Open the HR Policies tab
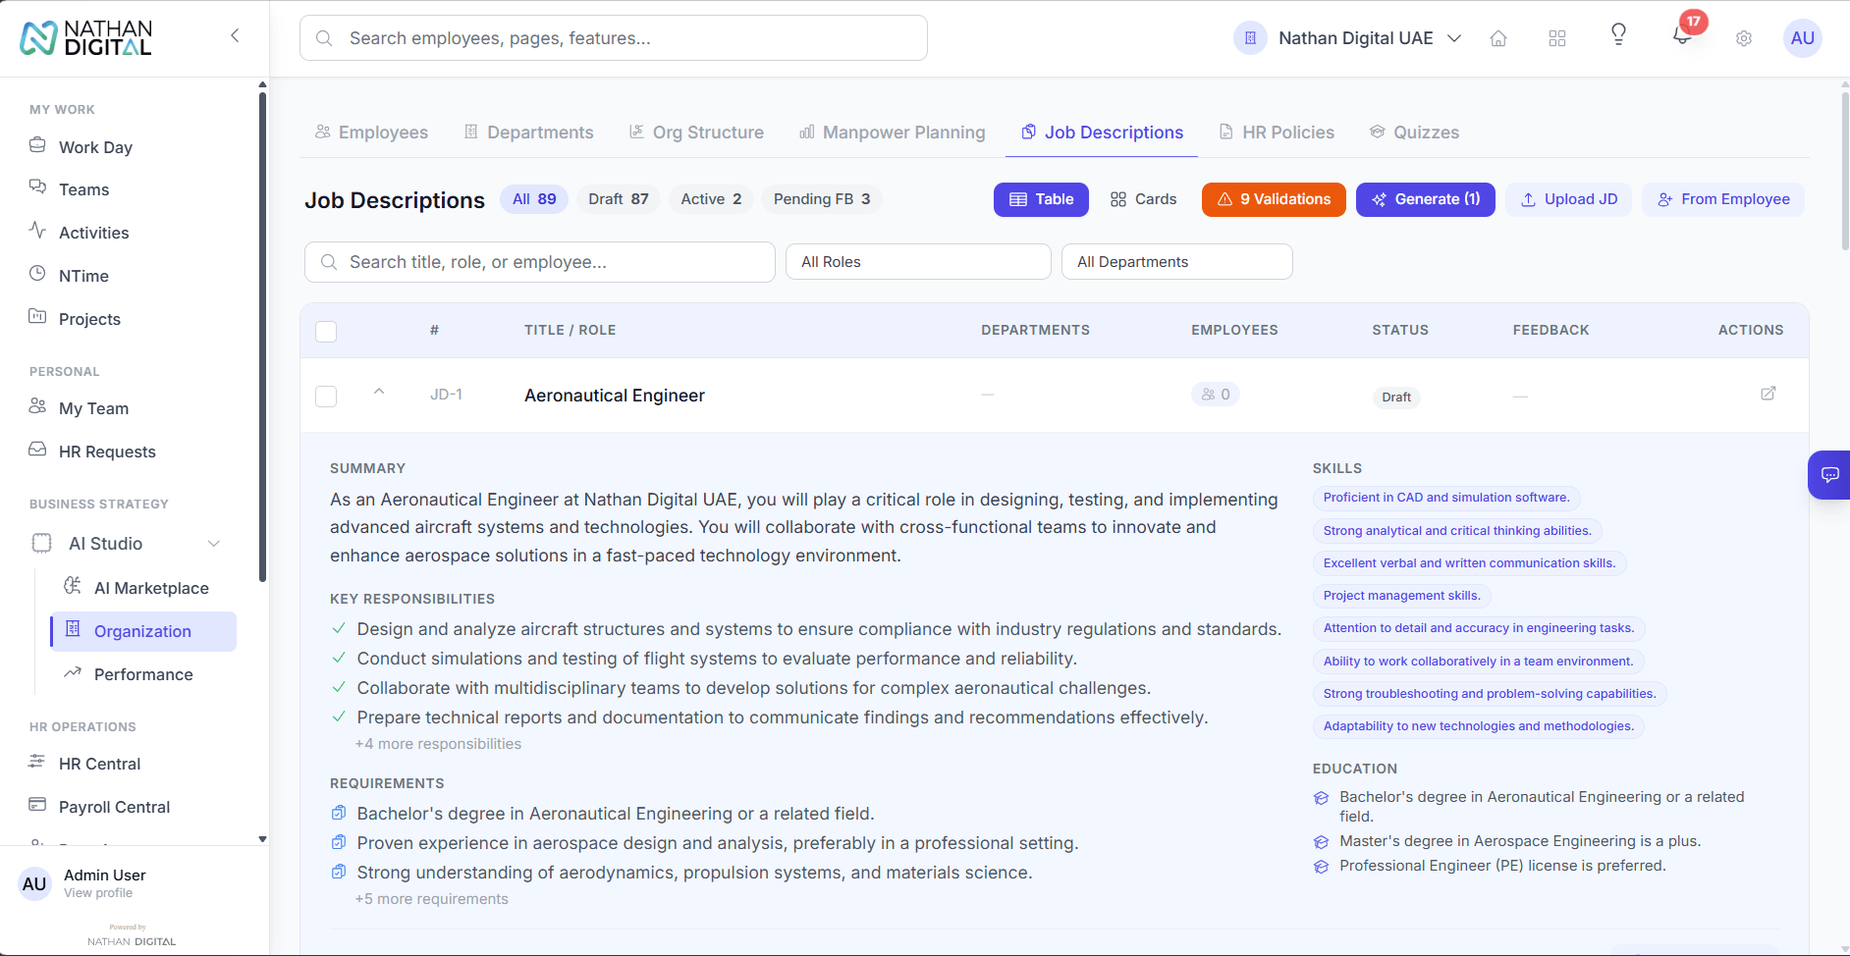The width and height of the screenshot is (1850, 956). (x=1277, y=133)
